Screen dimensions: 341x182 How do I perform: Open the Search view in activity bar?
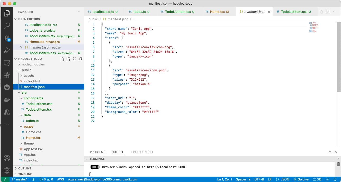7,25
